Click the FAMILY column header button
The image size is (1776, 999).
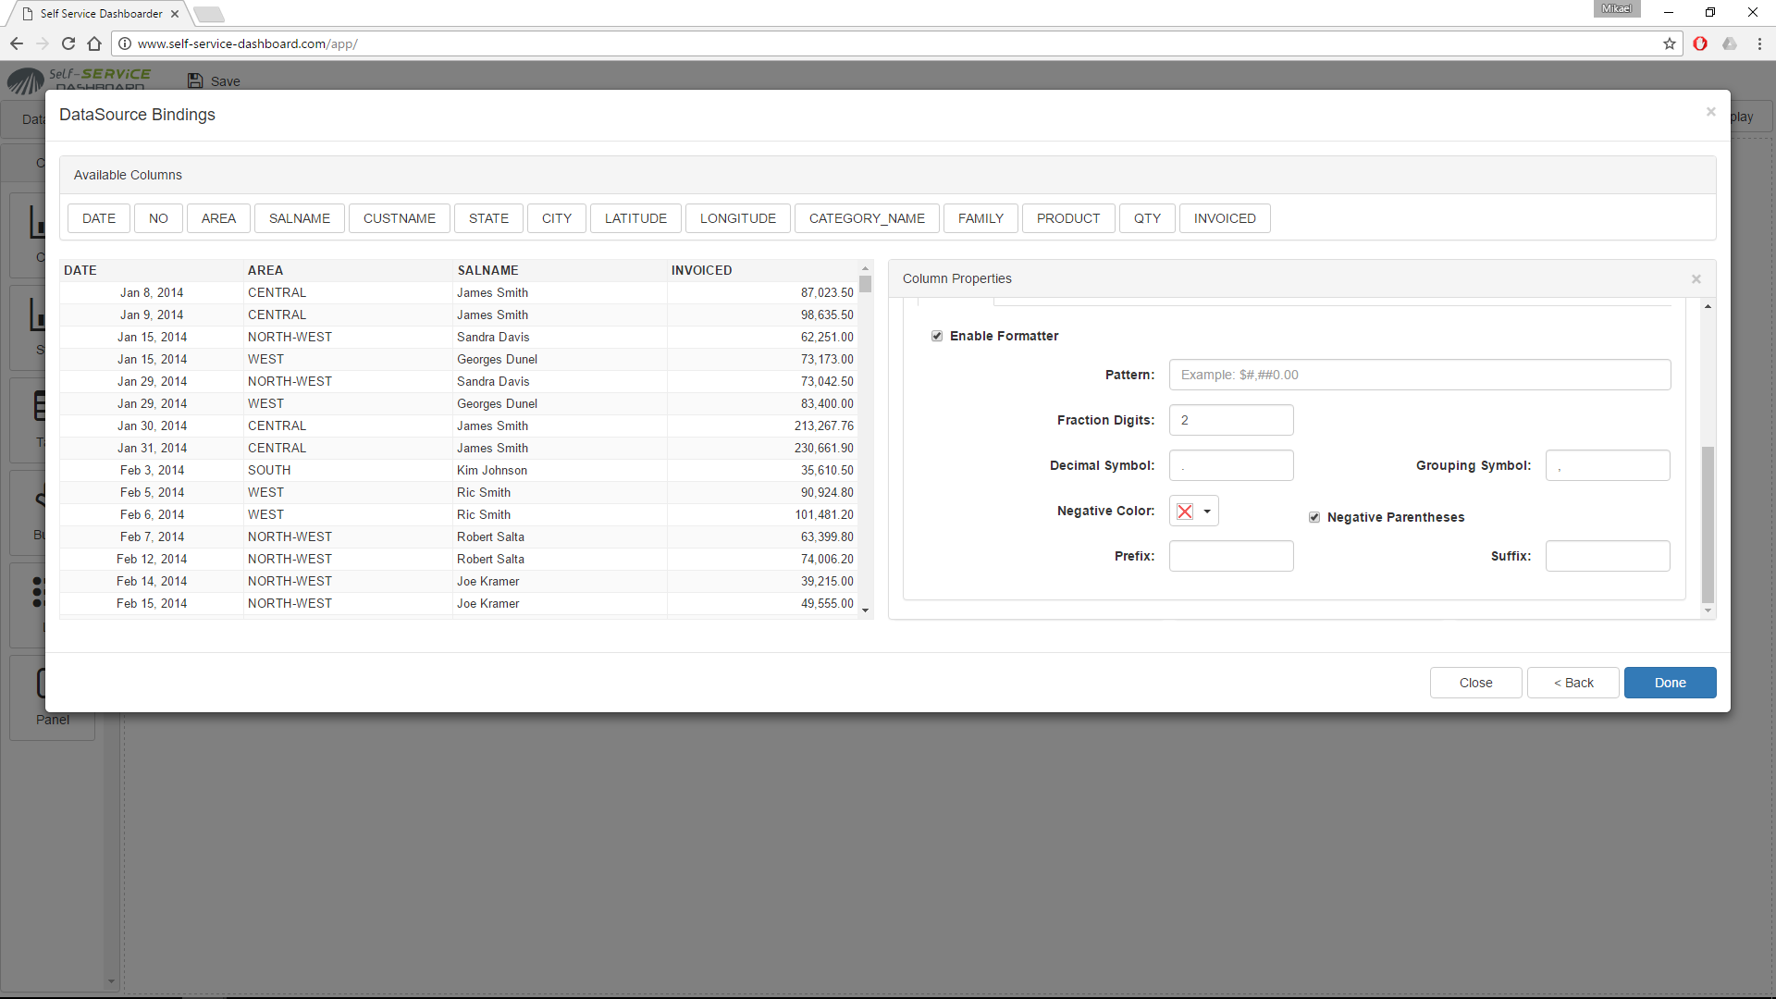click(980, 217)
